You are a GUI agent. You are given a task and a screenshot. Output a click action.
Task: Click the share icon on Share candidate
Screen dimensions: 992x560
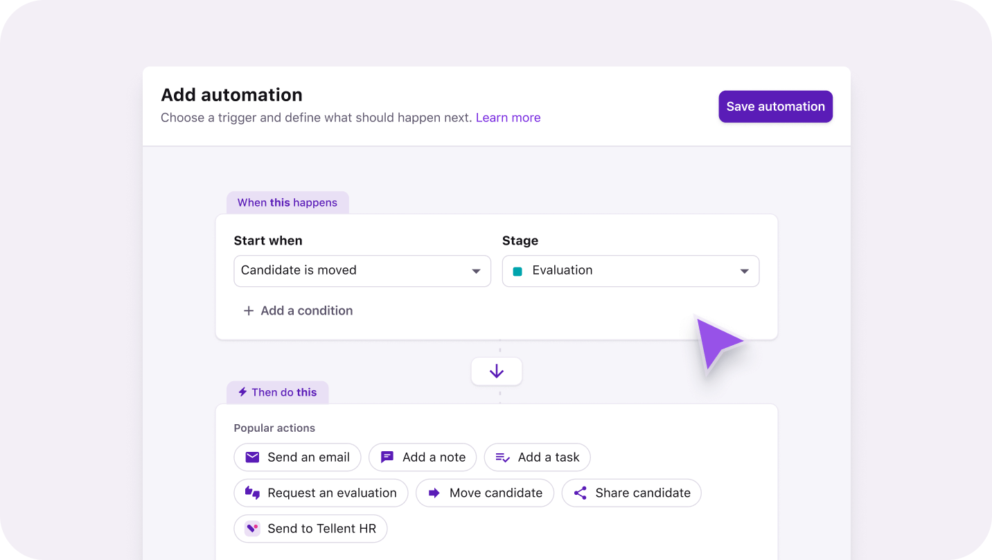click(x=581, y=493)
